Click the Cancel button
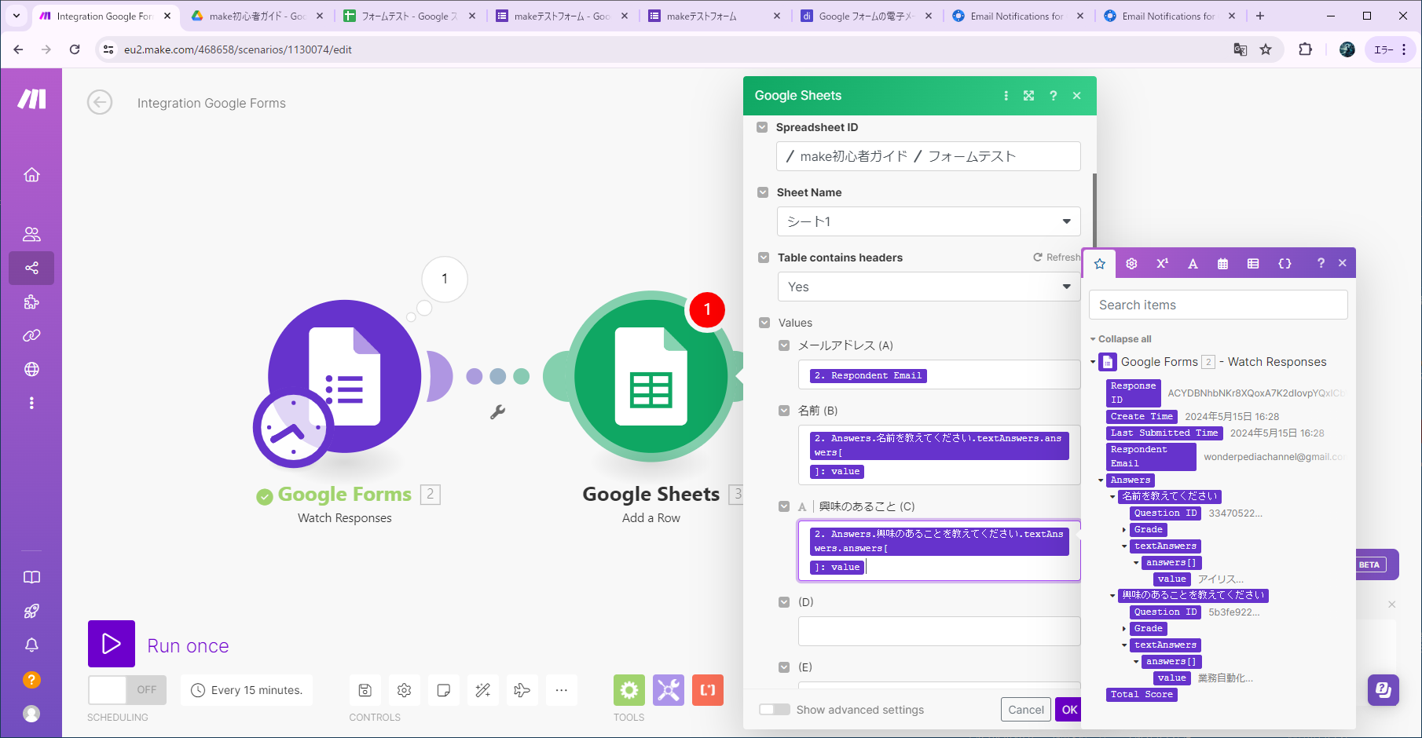 pos(1025,710)
